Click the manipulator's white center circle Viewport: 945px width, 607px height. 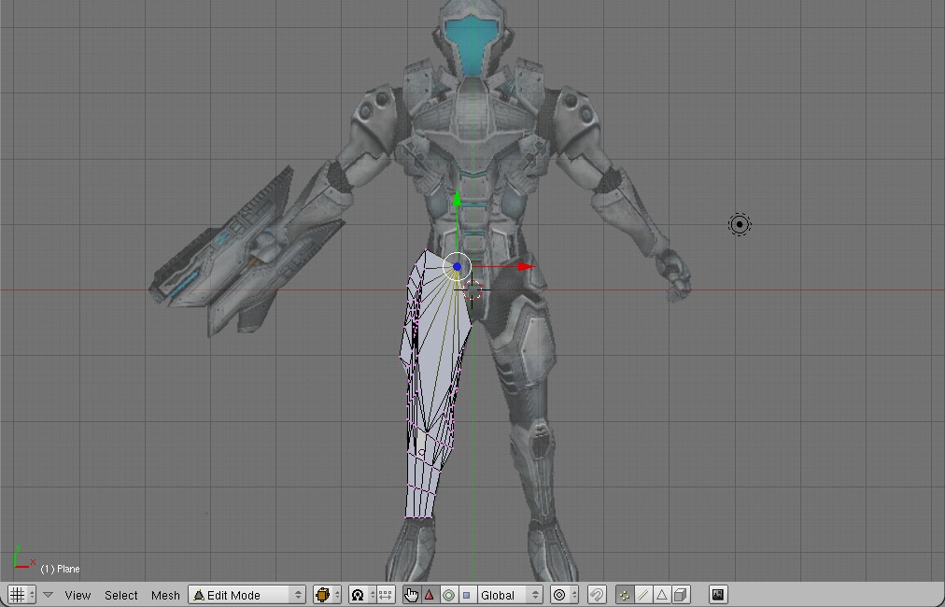(457, 266)
